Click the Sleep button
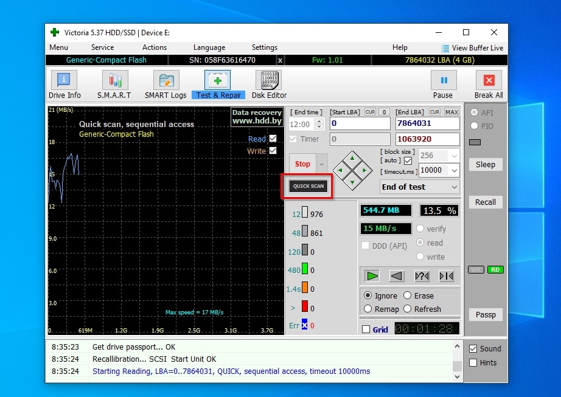 (x=486, y=165)
